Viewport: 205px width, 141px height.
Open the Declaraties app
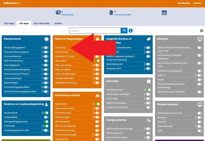tap(60, 48)
